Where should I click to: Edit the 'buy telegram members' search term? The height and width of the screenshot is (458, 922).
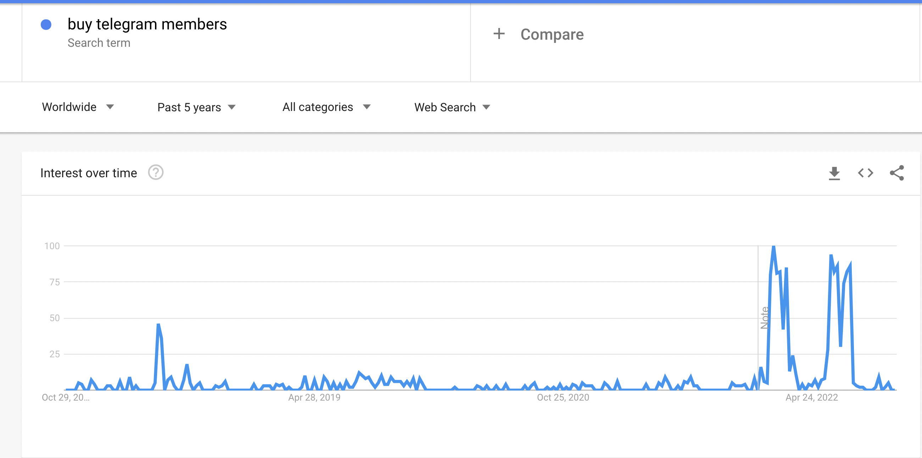click(x=147, y=24)
